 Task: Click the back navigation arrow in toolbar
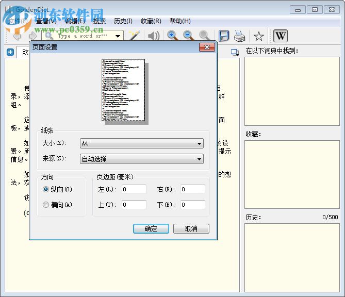tap(17, 36)
